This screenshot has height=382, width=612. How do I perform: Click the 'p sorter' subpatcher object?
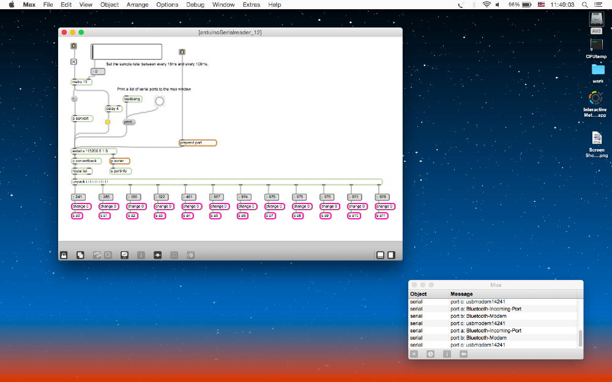pyautogui.click(x=120, y=161)
